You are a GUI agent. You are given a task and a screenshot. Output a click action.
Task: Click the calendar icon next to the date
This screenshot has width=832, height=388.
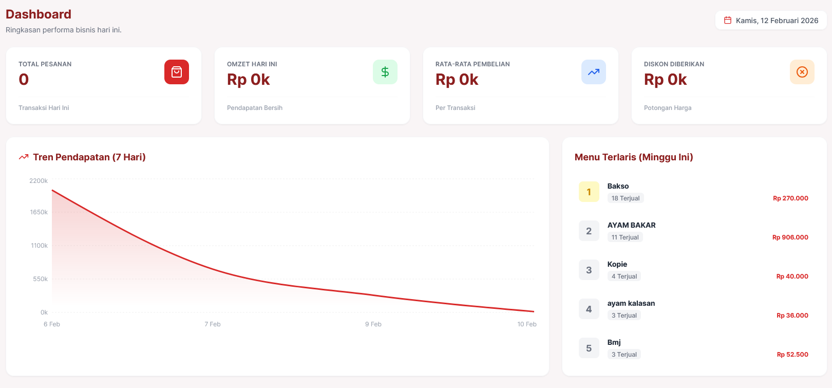728,20
